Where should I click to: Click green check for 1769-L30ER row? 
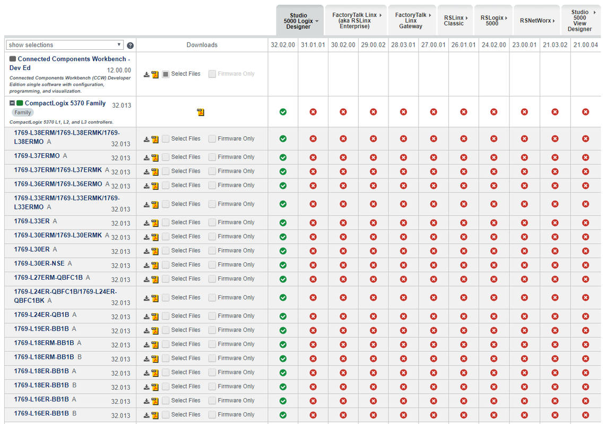tap(283, 251)
